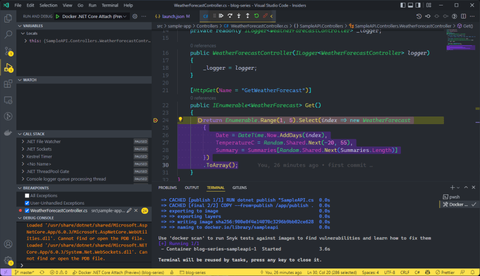Open the debug configuration dropdown
The height and width of the screenshot is (276, 480).
[x=94, y=16]
